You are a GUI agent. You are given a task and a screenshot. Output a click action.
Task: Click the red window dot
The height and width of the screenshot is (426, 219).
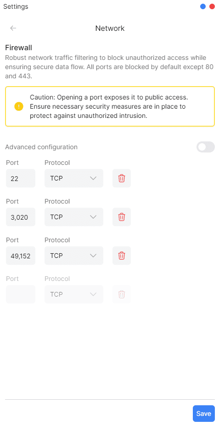pos(212,6)
